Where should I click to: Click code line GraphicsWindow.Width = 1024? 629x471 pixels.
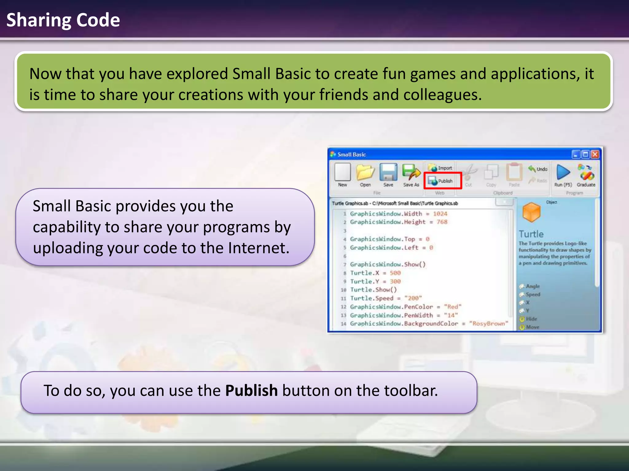click(399, 214)
